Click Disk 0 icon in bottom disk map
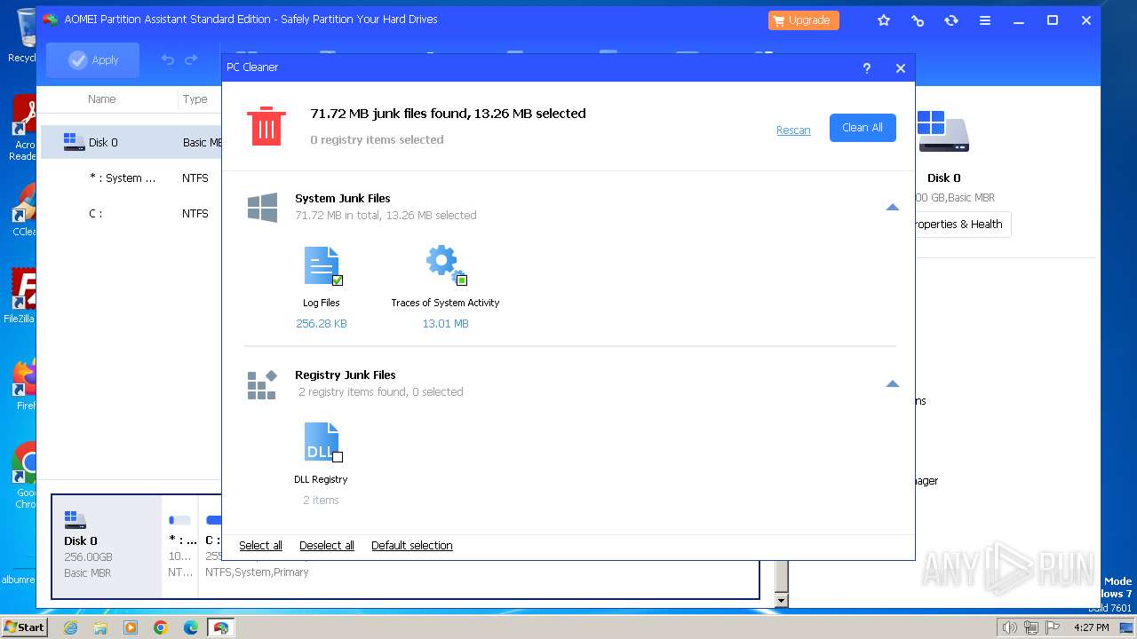Viewport: 1137px width, 639px height. click(76, 520)
